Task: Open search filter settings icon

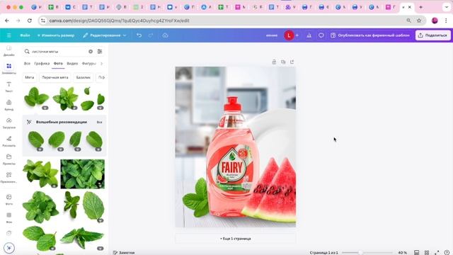Action: (x=100, y=52)
